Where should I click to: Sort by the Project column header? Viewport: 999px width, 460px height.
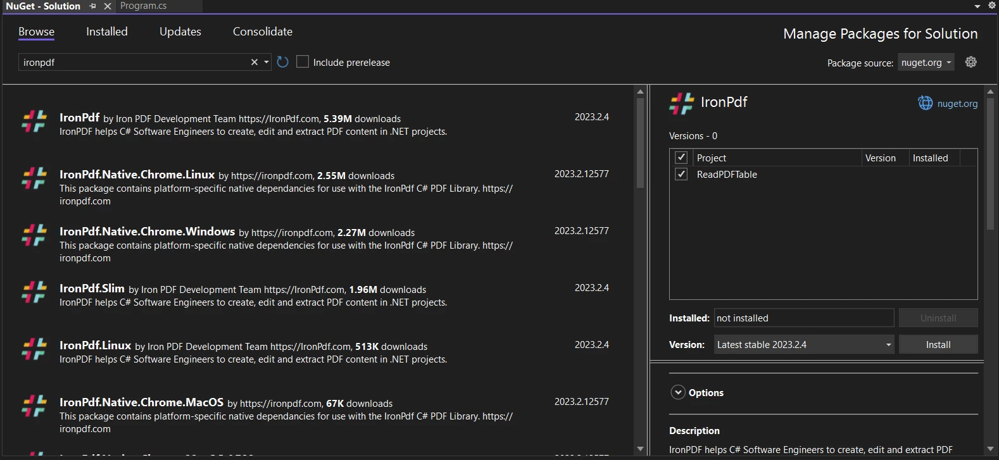point(777,158)
